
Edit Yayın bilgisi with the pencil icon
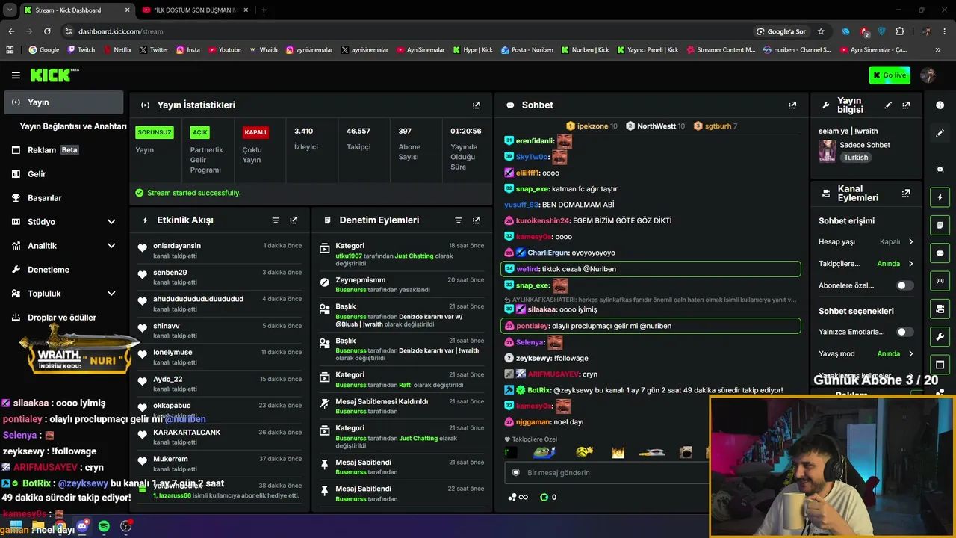tap(888, 105)
